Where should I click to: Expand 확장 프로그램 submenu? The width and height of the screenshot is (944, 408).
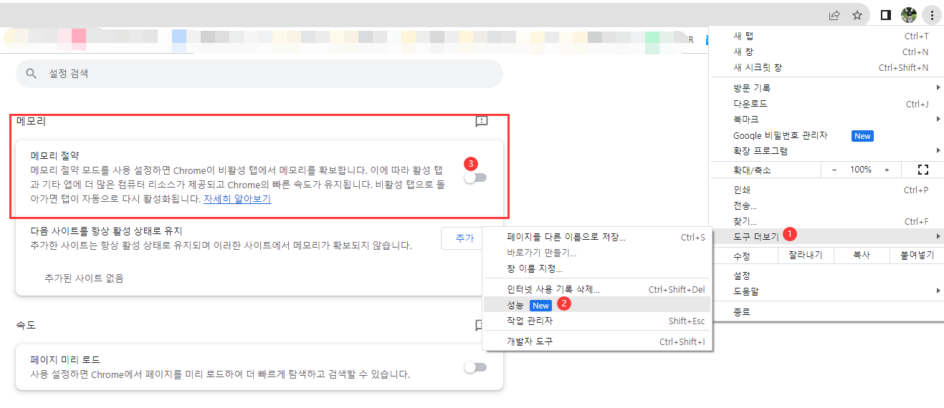click(x=826, y=151)
